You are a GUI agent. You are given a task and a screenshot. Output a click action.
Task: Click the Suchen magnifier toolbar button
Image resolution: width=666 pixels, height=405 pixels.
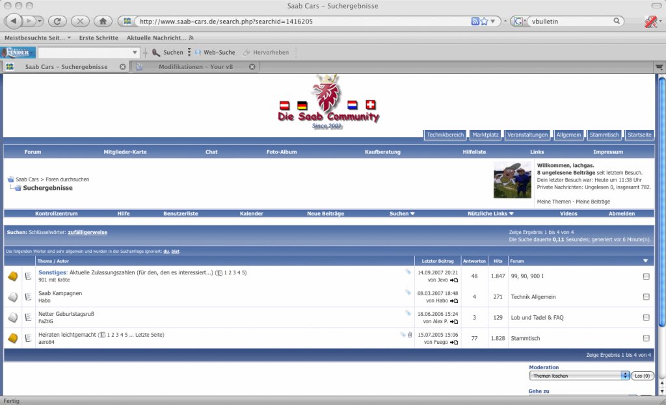pos(168,52)
